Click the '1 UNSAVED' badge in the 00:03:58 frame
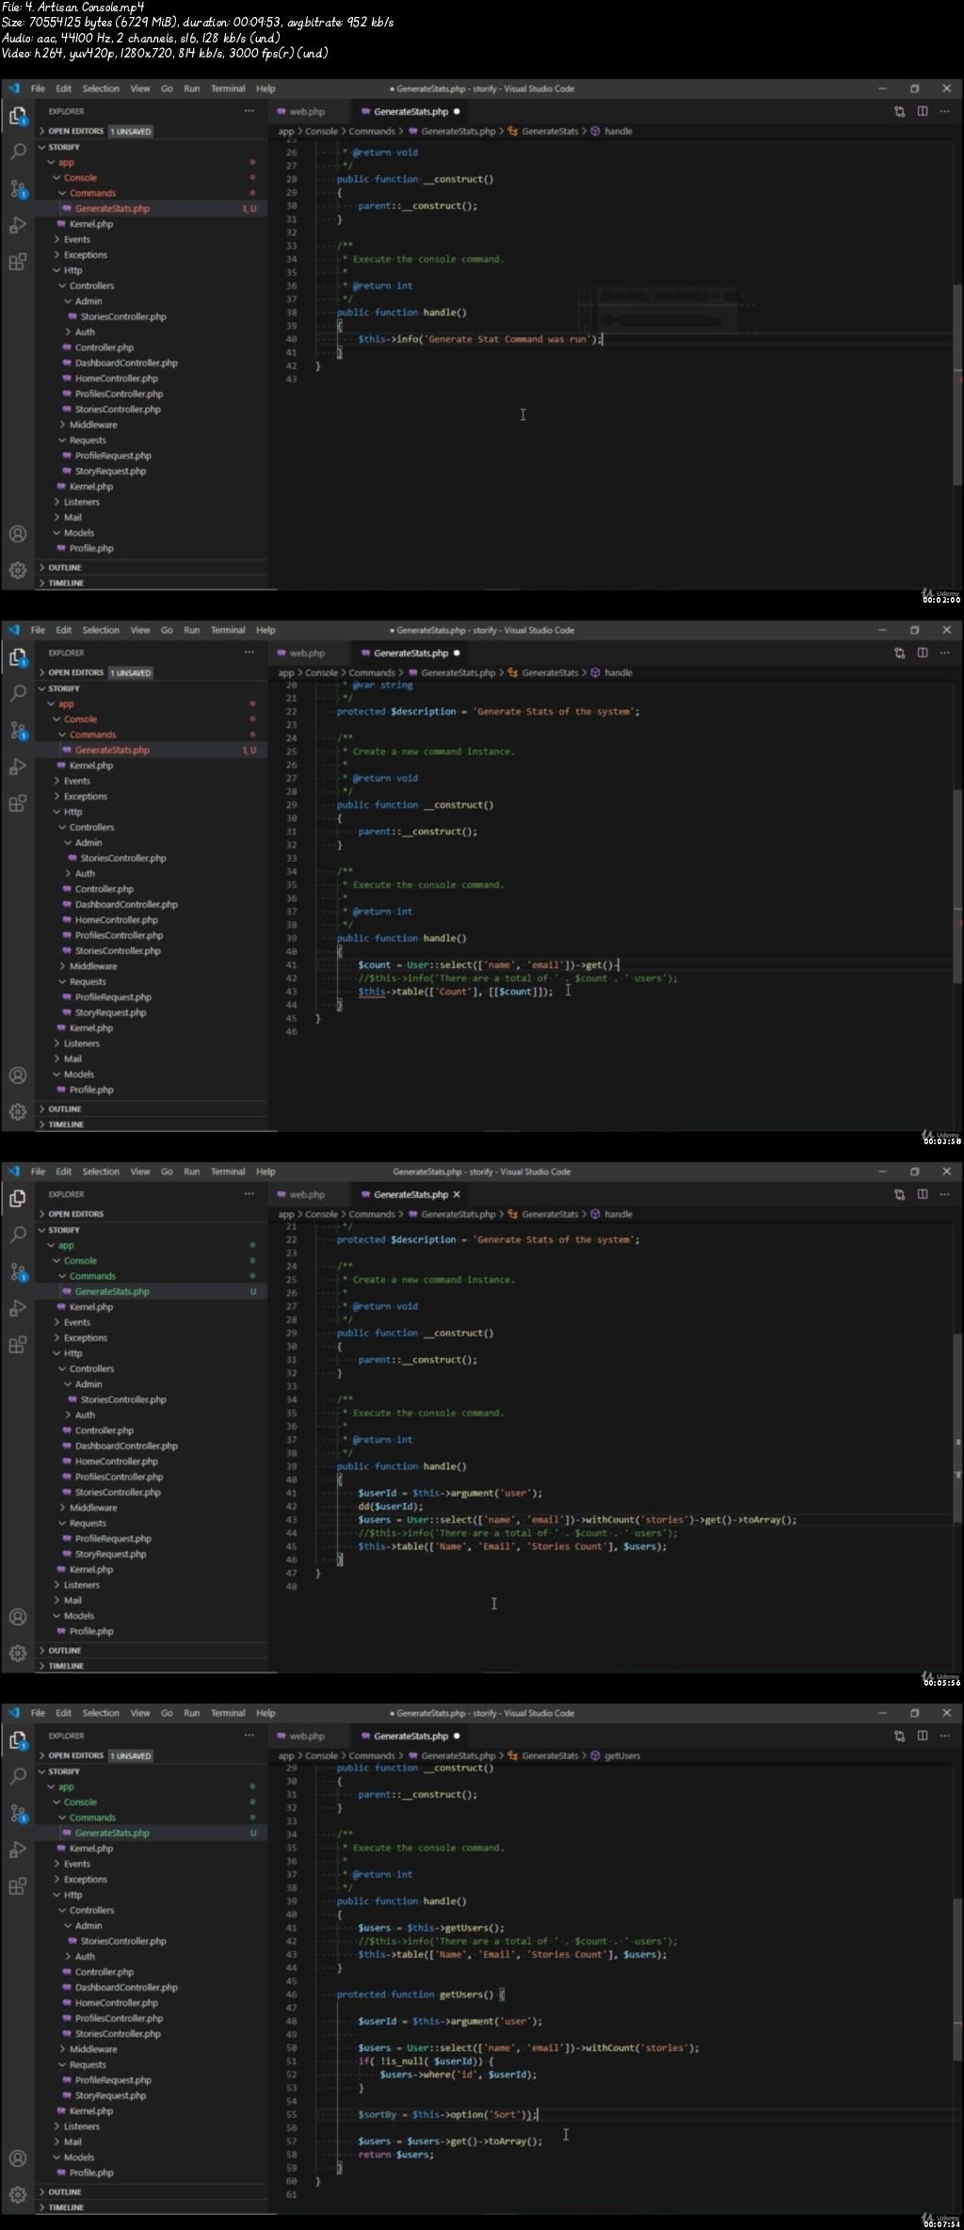This screenshot has height=2230, width=964. (x=131, y=672)
